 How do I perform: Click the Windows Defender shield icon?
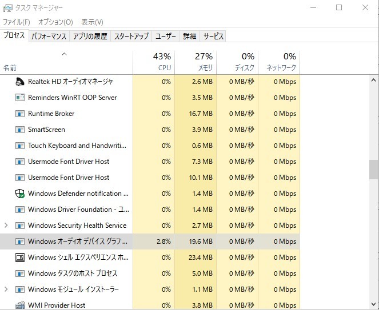point(20,194)
